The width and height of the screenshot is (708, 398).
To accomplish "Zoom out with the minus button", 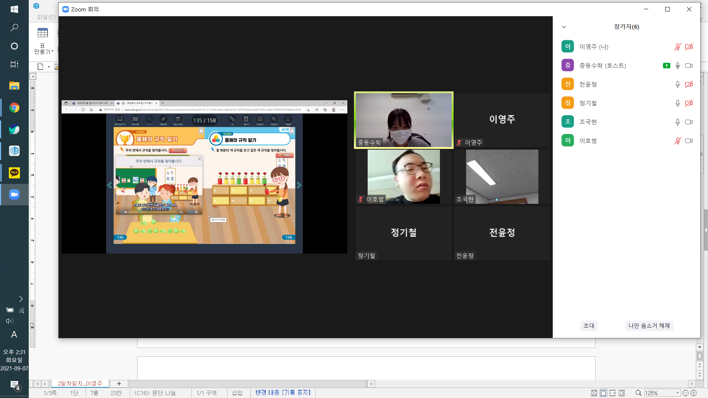I will (x=686, y=393).
